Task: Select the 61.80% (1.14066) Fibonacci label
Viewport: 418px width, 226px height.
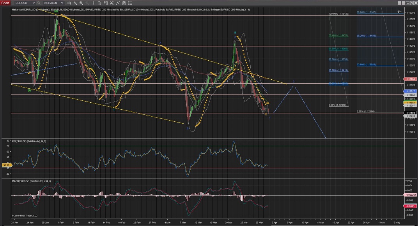Action: [338, 49]
